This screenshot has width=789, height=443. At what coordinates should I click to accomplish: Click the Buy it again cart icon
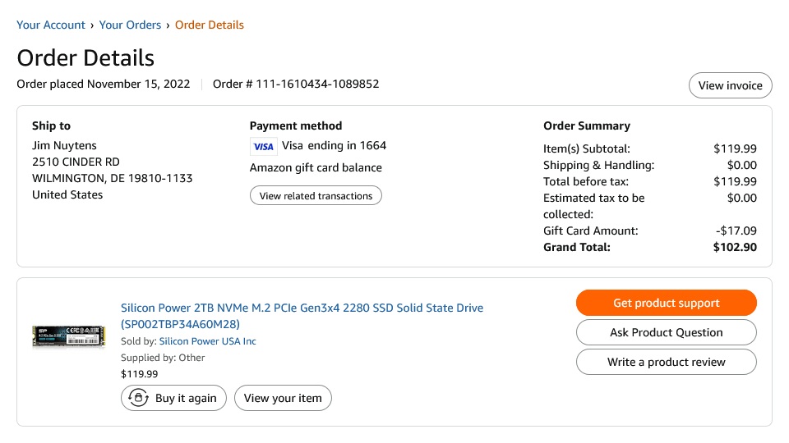click(139, 398)
